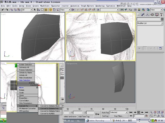Choose Convert to Editable Poly
The image size is (165, 123).
(x=49, y=108)
